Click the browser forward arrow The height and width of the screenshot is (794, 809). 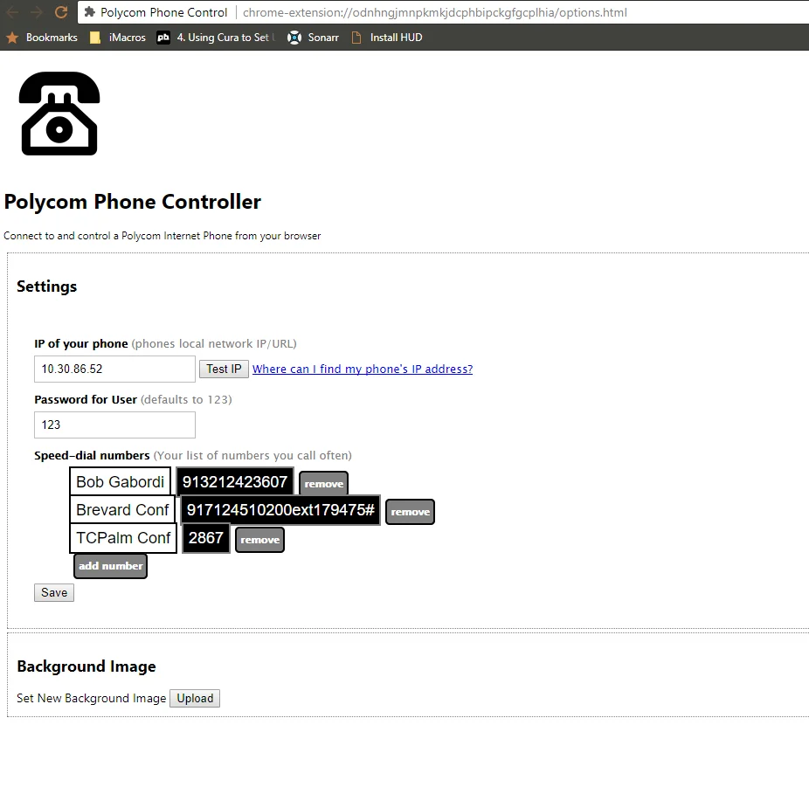[x=36, y=12]
